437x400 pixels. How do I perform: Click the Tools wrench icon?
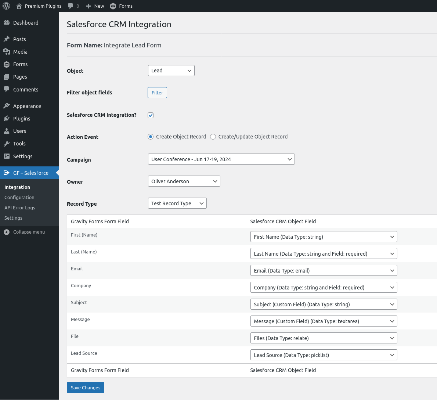[x=7, y=144]
